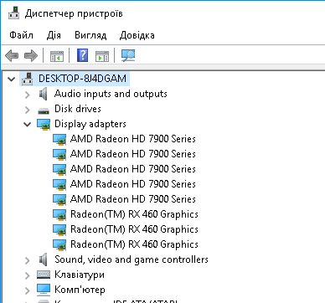
Task: Click the show/hide console tree toolbar icon
Action: 57,56
